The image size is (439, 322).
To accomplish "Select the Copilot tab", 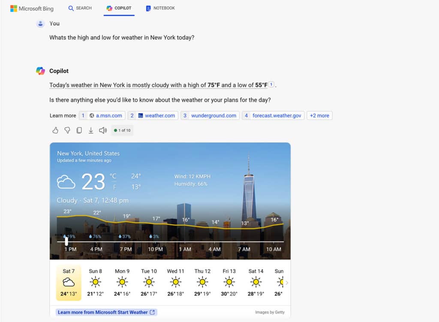I will pyautogui.click(x=119, y=8).
